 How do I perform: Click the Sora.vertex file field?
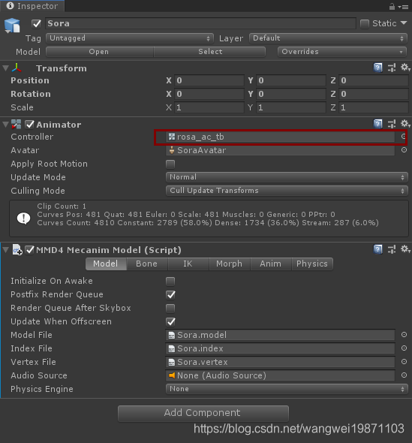point(280,362)
